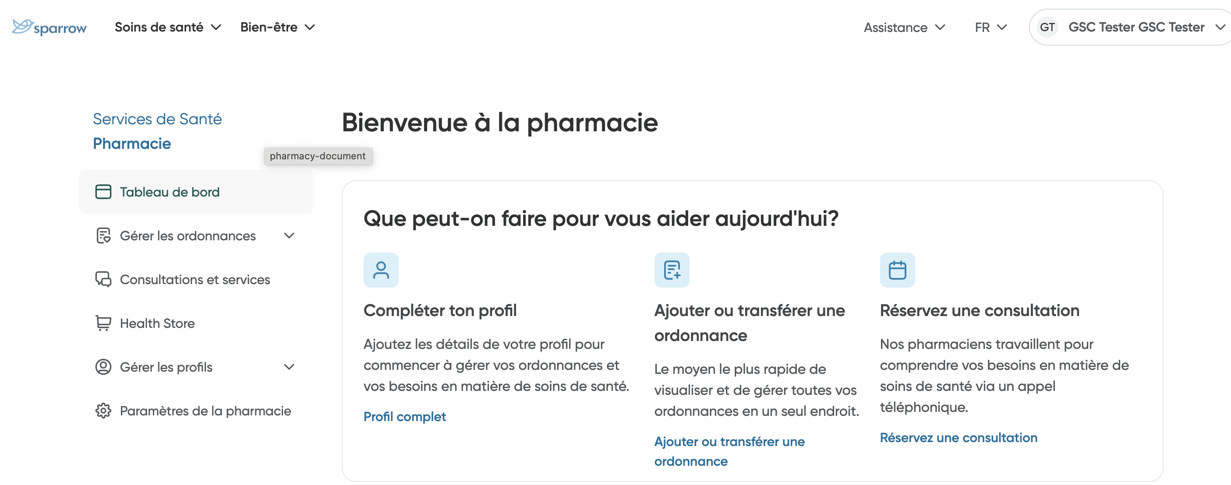The image size is (1231, 485).
Task: Open Paramètres de la pharmacie gear icon
Action: (103, 411)
